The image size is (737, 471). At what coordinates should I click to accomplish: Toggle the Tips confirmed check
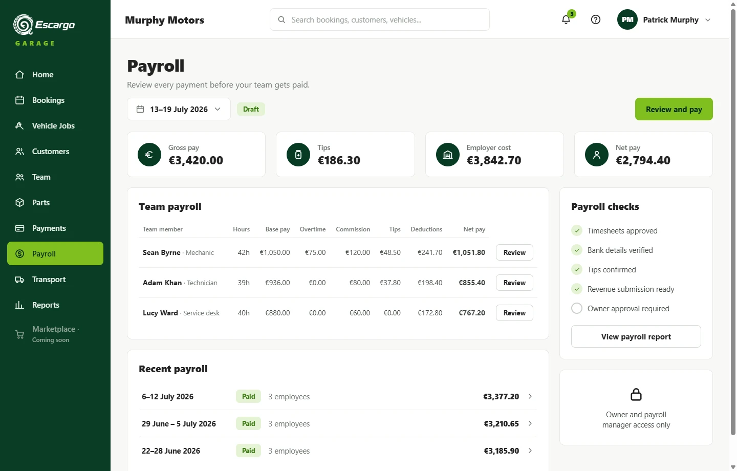pyautogui.click(x=577, y=269)
